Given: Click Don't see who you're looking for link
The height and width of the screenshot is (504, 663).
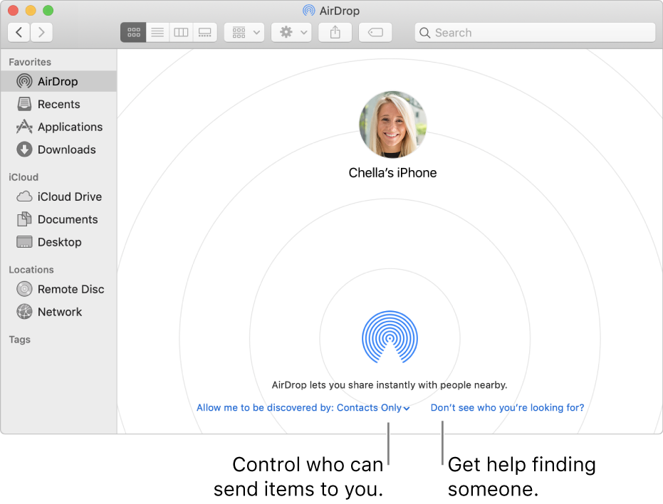Looking at the screenshot, I should [x=507, y=408].
